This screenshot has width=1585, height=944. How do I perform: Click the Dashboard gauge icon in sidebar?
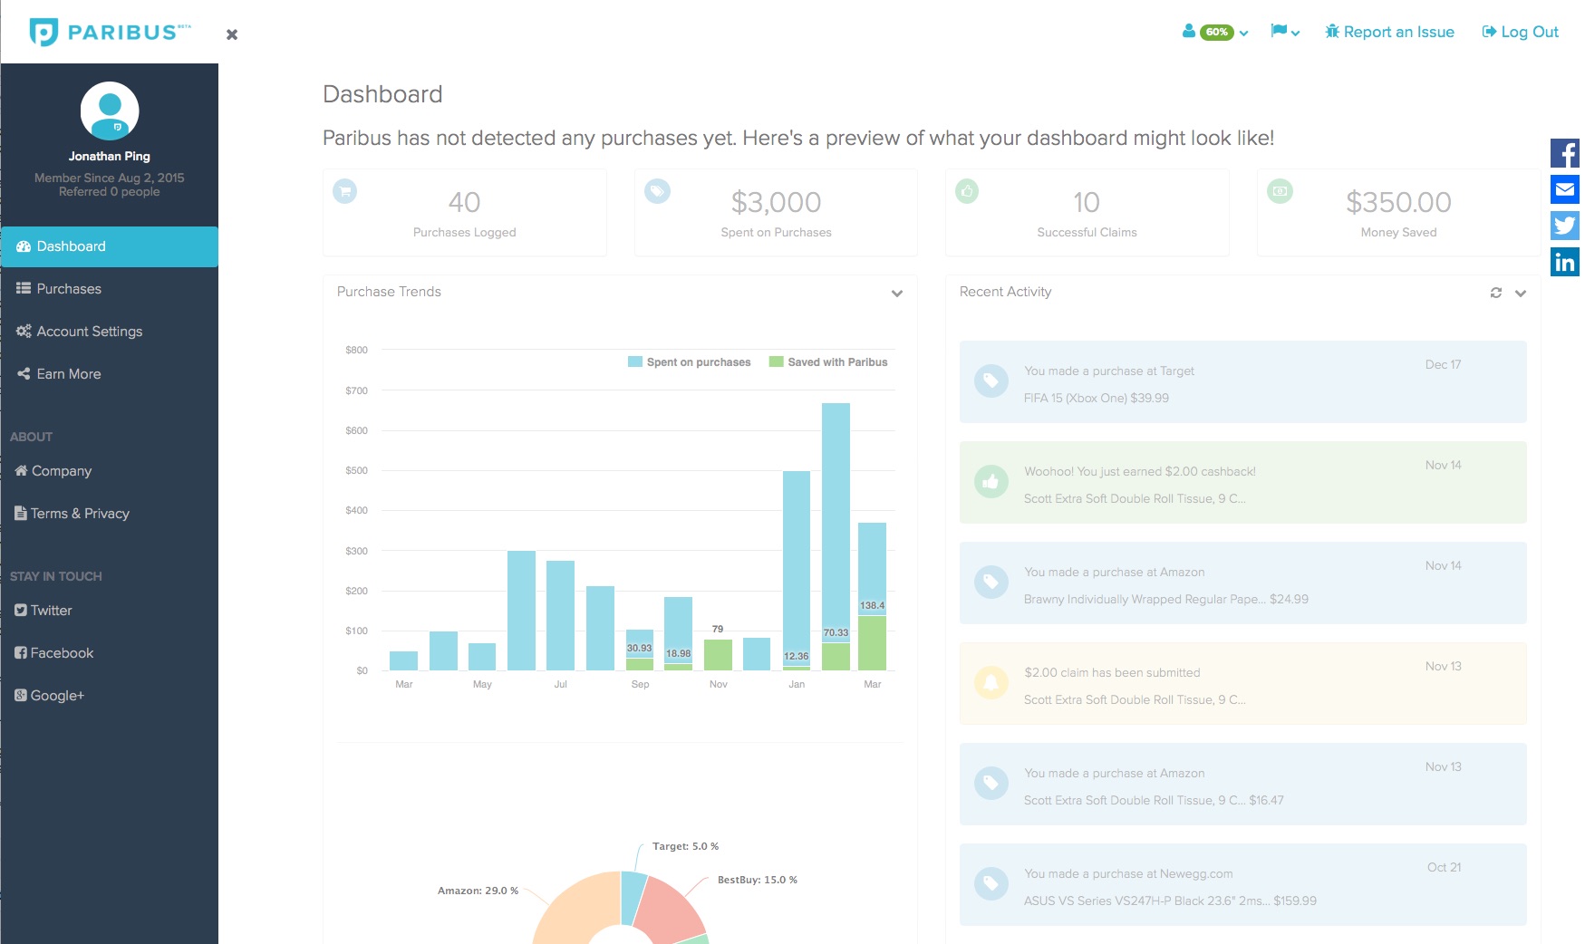point(24,246)
